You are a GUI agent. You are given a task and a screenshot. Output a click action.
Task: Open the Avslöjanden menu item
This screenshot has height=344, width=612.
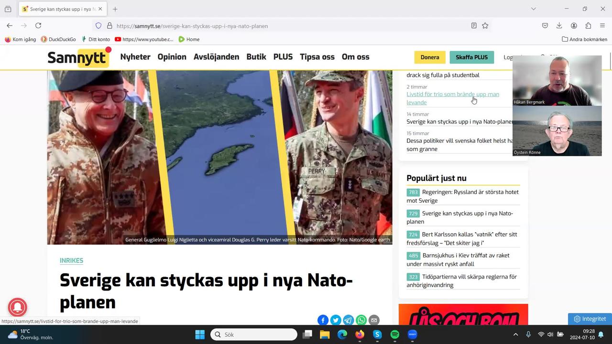click(216, 57)
